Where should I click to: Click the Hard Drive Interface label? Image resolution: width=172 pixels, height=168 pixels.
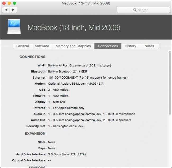30,154
